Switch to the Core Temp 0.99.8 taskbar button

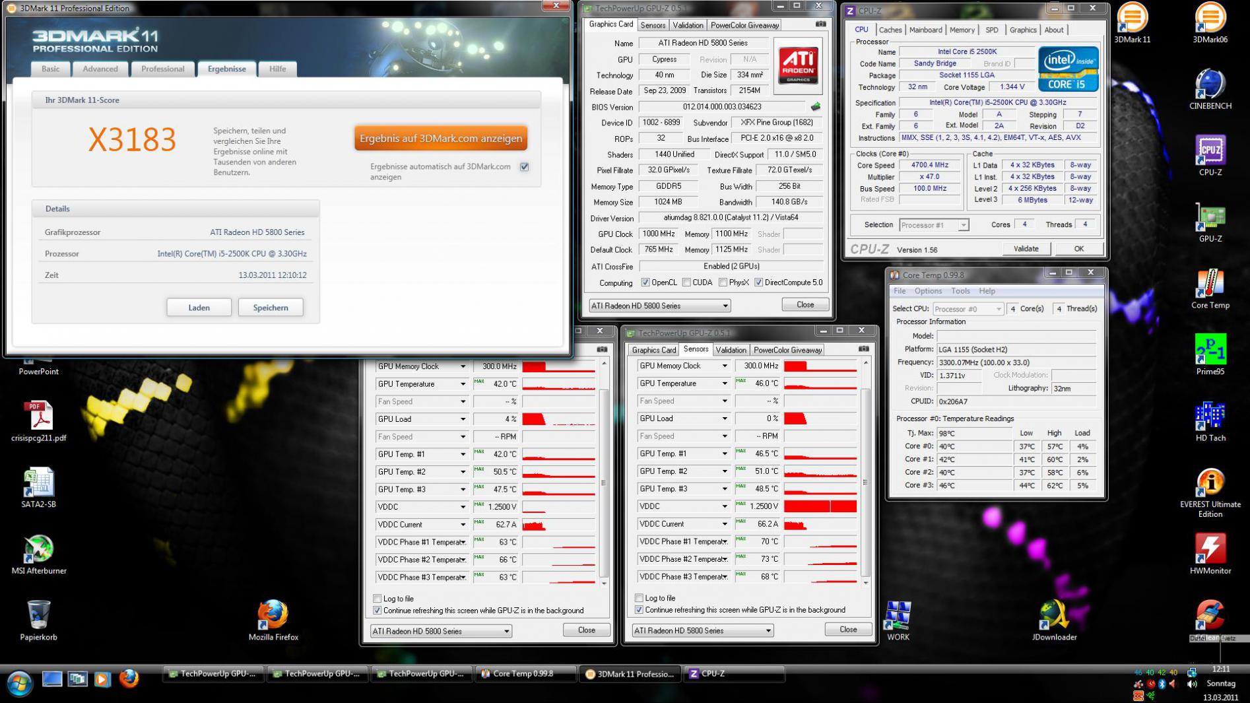(x=525, y=674)
